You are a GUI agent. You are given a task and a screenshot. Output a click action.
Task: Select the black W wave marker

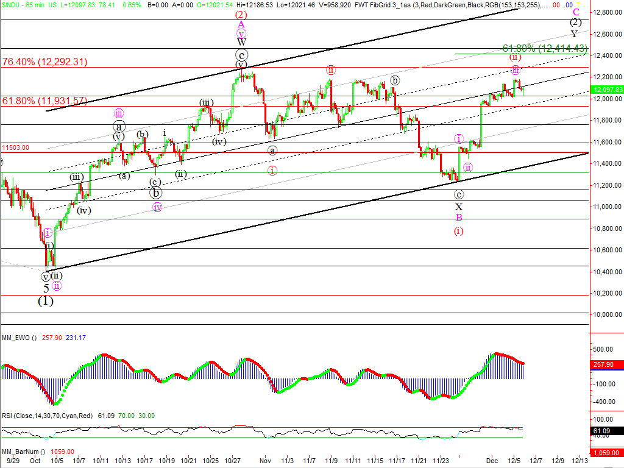click(x=241, y=42)
